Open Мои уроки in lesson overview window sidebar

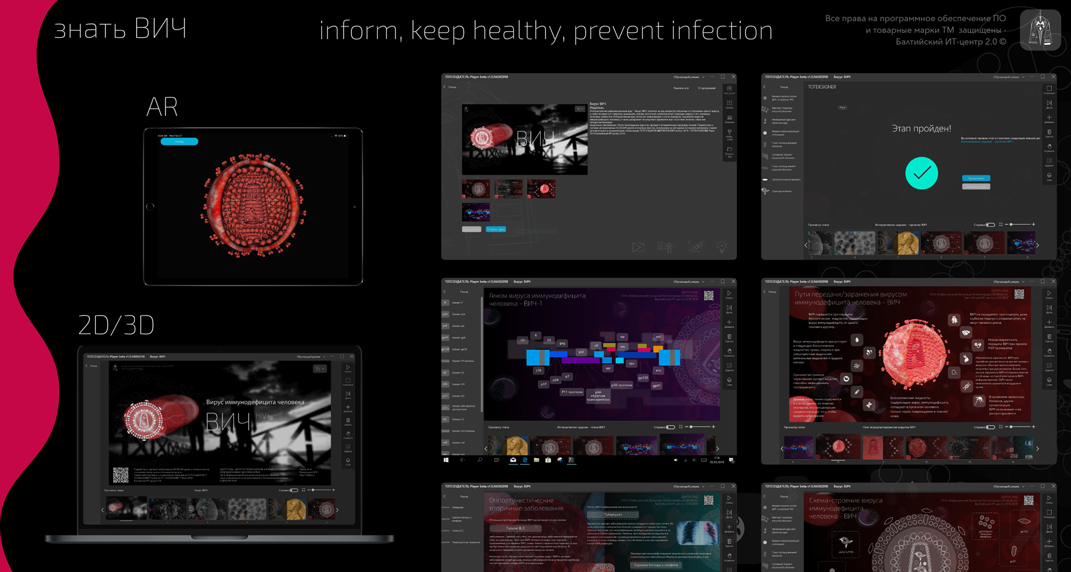click(729, 89)
